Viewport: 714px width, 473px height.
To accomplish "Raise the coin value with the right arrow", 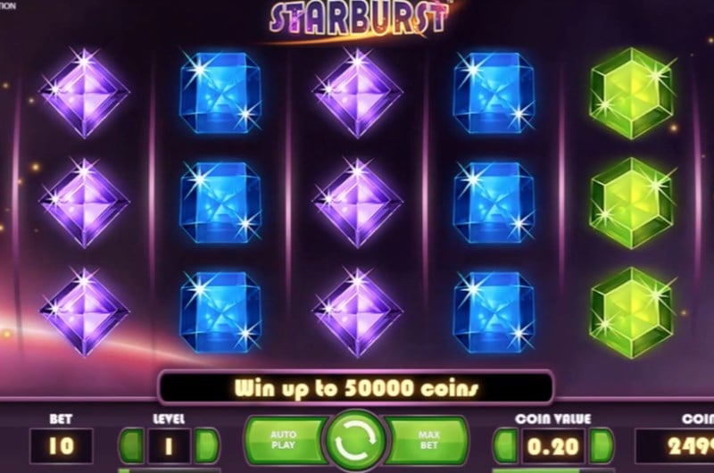I will [x=601, y=445].
